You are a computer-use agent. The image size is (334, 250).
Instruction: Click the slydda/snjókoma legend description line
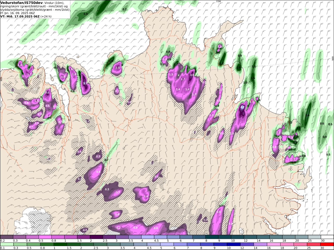click(35, 10)
